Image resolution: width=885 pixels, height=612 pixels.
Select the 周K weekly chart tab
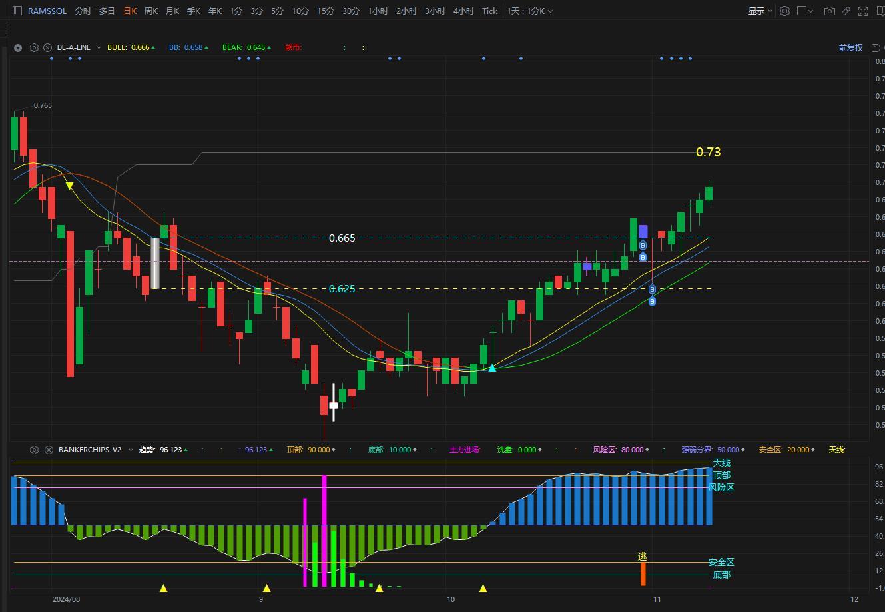[x=151, y=11]
